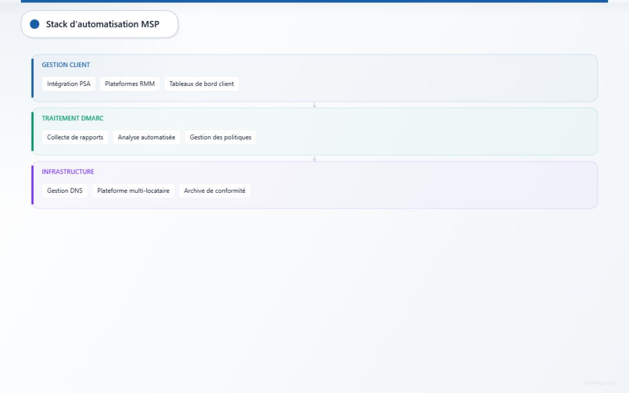Click the blue accent bar of Gestion Client
This screenshot has height=393, width=629.
[33, 78]
